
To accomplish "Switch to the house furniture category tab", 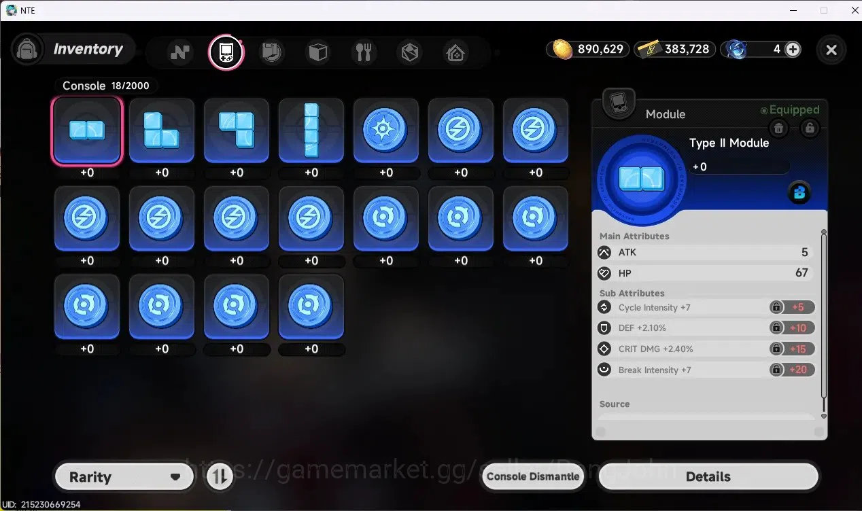I will pyautogui.click(x=455, y=52).
